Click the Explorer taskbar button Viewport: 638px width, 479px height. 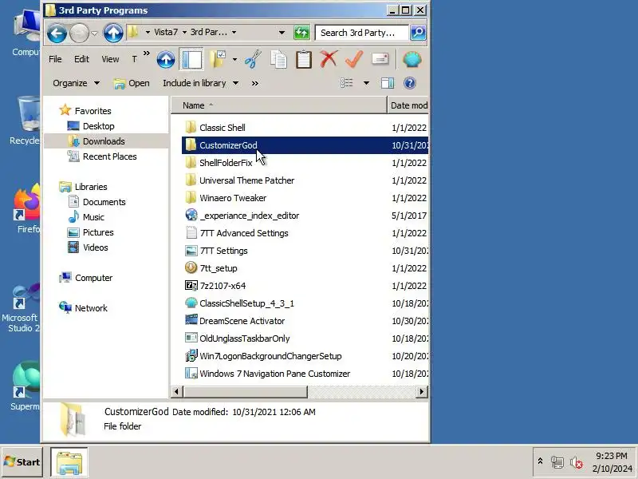click(69, 462)
